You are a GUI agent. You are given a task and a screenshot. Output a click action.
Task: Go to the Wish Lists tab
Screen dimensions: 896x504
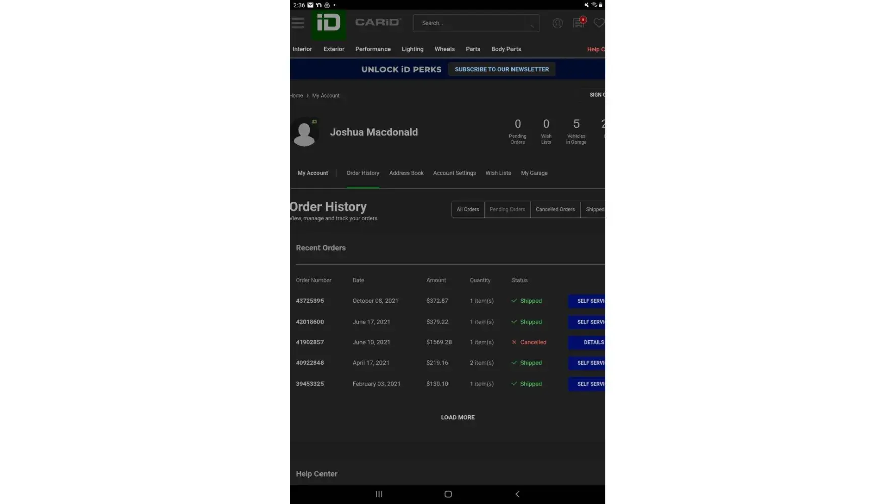tap(498, 173)
